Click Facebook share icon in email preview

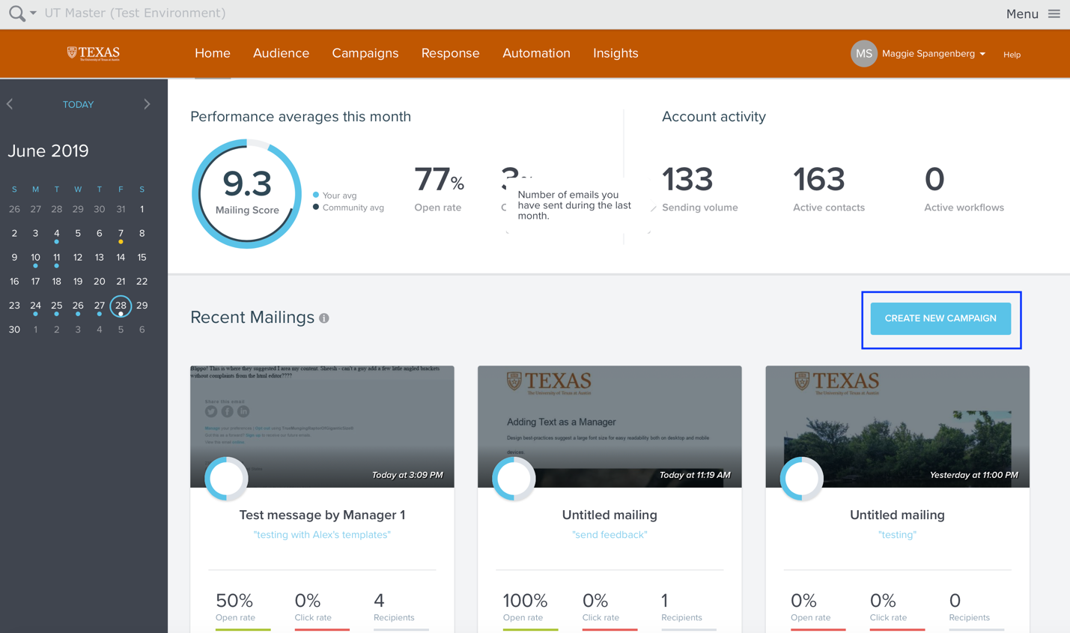pos(227,411)
